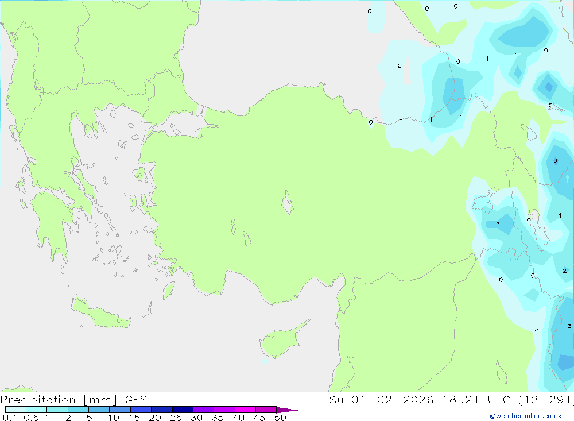Viewport: 574px width, 421px height.
Task: Pick the 30–35 mm violet legend swatch
Action: [x=204, y=410]
